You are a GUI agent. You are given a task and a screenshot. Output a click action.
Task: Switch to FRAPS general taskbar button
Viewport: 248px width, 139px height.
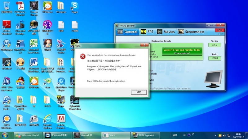click(x=145, y=135)
